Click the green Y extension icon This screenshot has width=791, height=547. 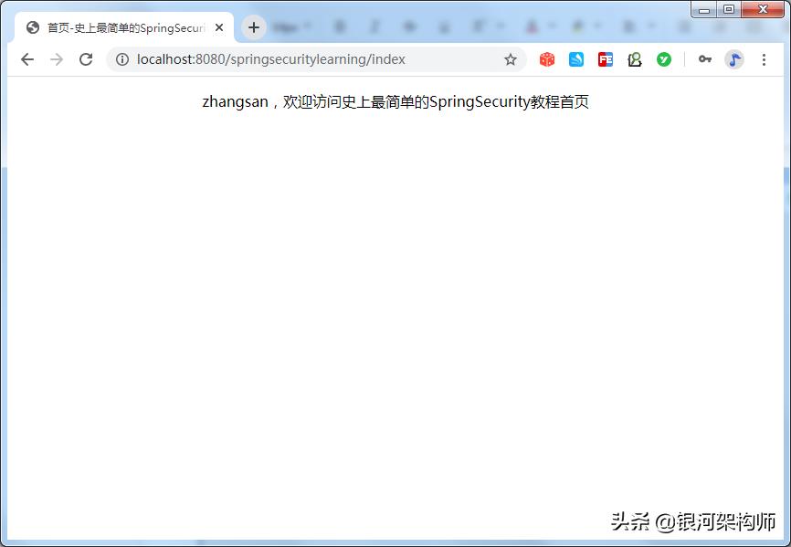664,58
